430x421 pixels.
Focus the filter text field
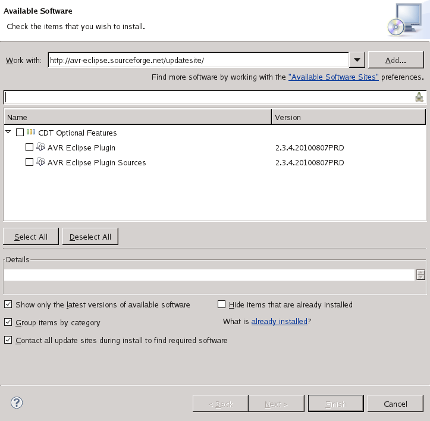coord(210,97)
